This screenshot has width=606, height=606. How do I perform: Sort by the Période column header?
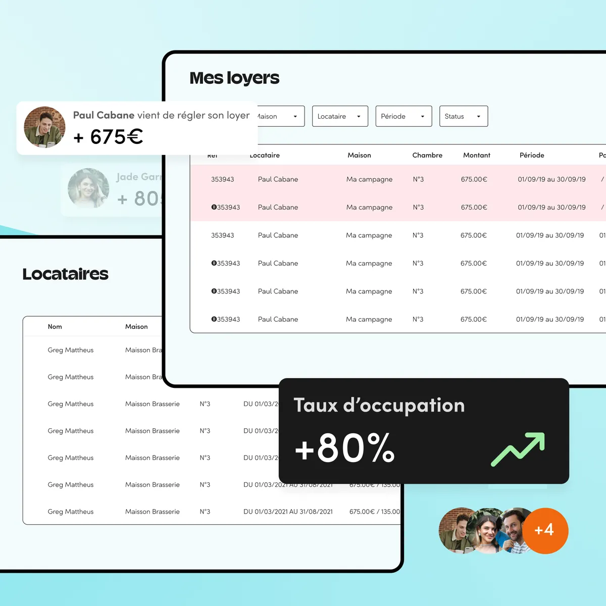(532, 155)
